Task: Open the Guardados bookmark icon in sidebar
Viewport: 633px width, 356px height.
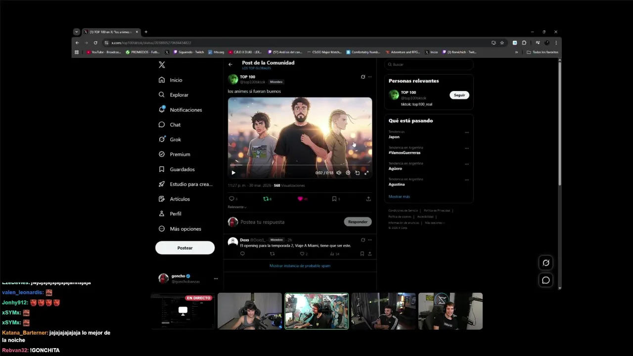Action: coord(161,169)
